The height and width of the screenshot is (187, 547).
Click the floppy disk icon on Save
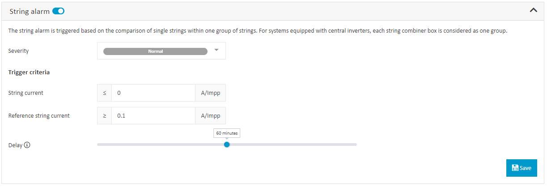(x=515, y=168)
